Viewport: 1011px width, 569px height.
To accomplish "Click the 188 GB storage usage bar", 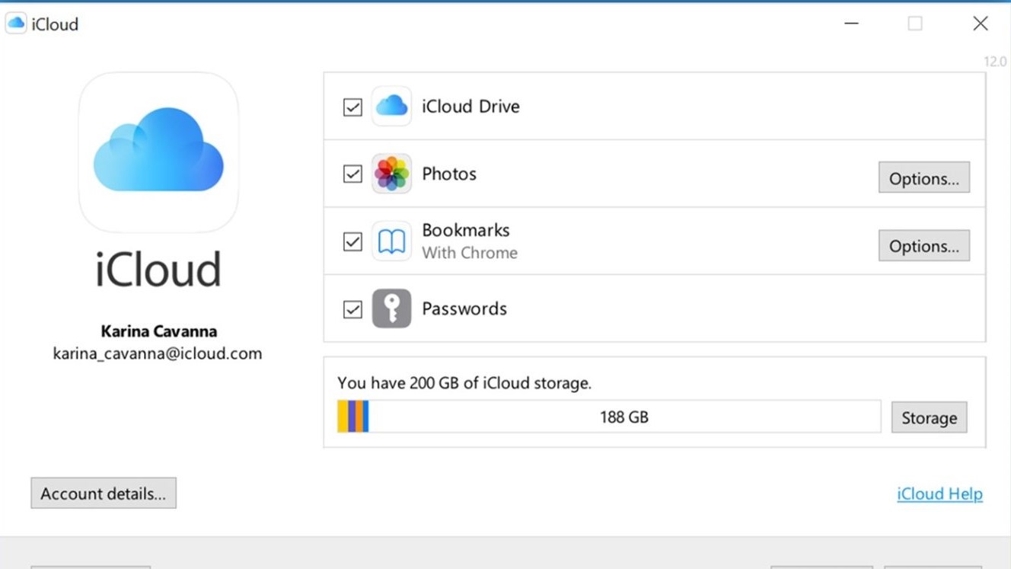I will 608,417.
